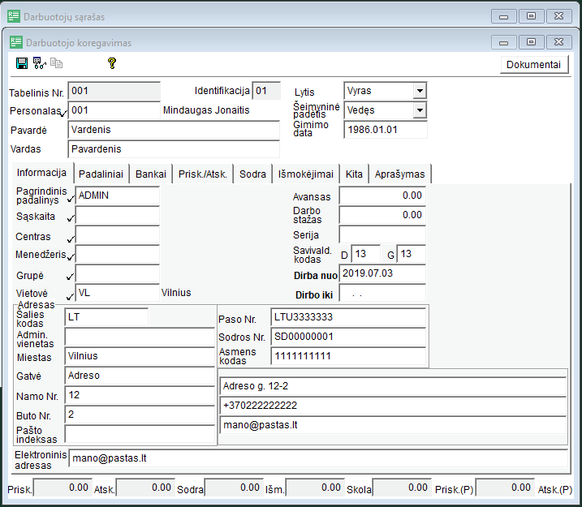Click the Admin. vienetas field
582x507 pixels.
[140, 337]
